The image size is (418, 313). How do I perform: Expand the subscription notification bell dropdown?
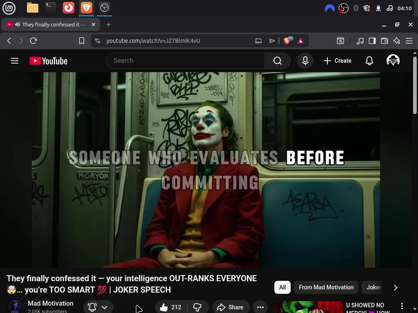coord(98,307)
